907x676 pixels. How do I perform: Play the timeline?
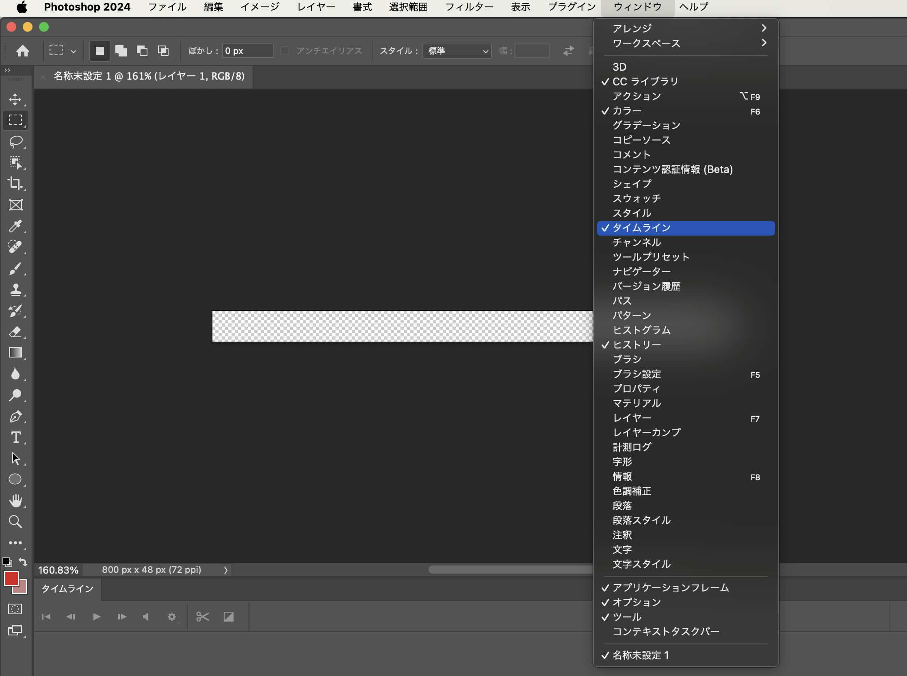(x=97, y=617)
